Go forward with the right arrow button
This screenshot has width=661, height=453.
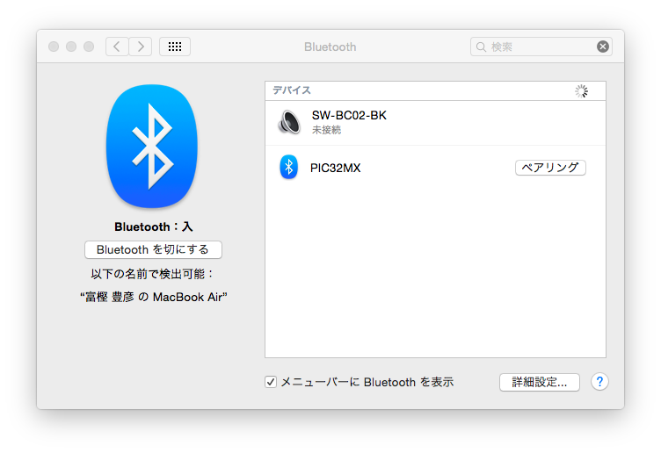pos(141,47)
